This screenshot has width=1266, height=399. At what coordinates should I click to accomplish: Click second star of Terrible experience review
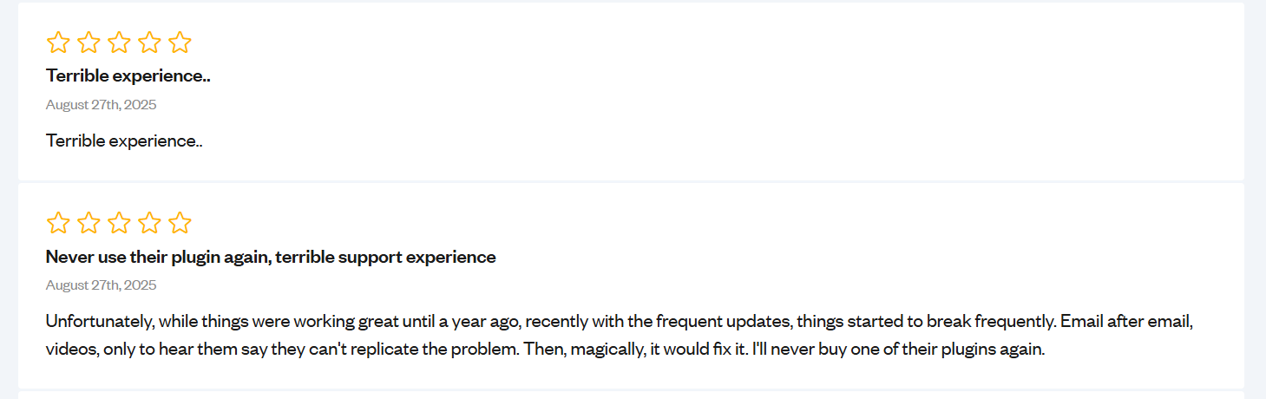tap(89, 43)
